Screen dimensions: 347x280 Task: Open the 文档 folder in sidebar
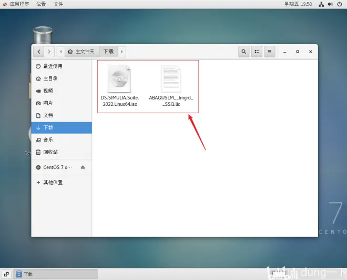tap(62, 115)
